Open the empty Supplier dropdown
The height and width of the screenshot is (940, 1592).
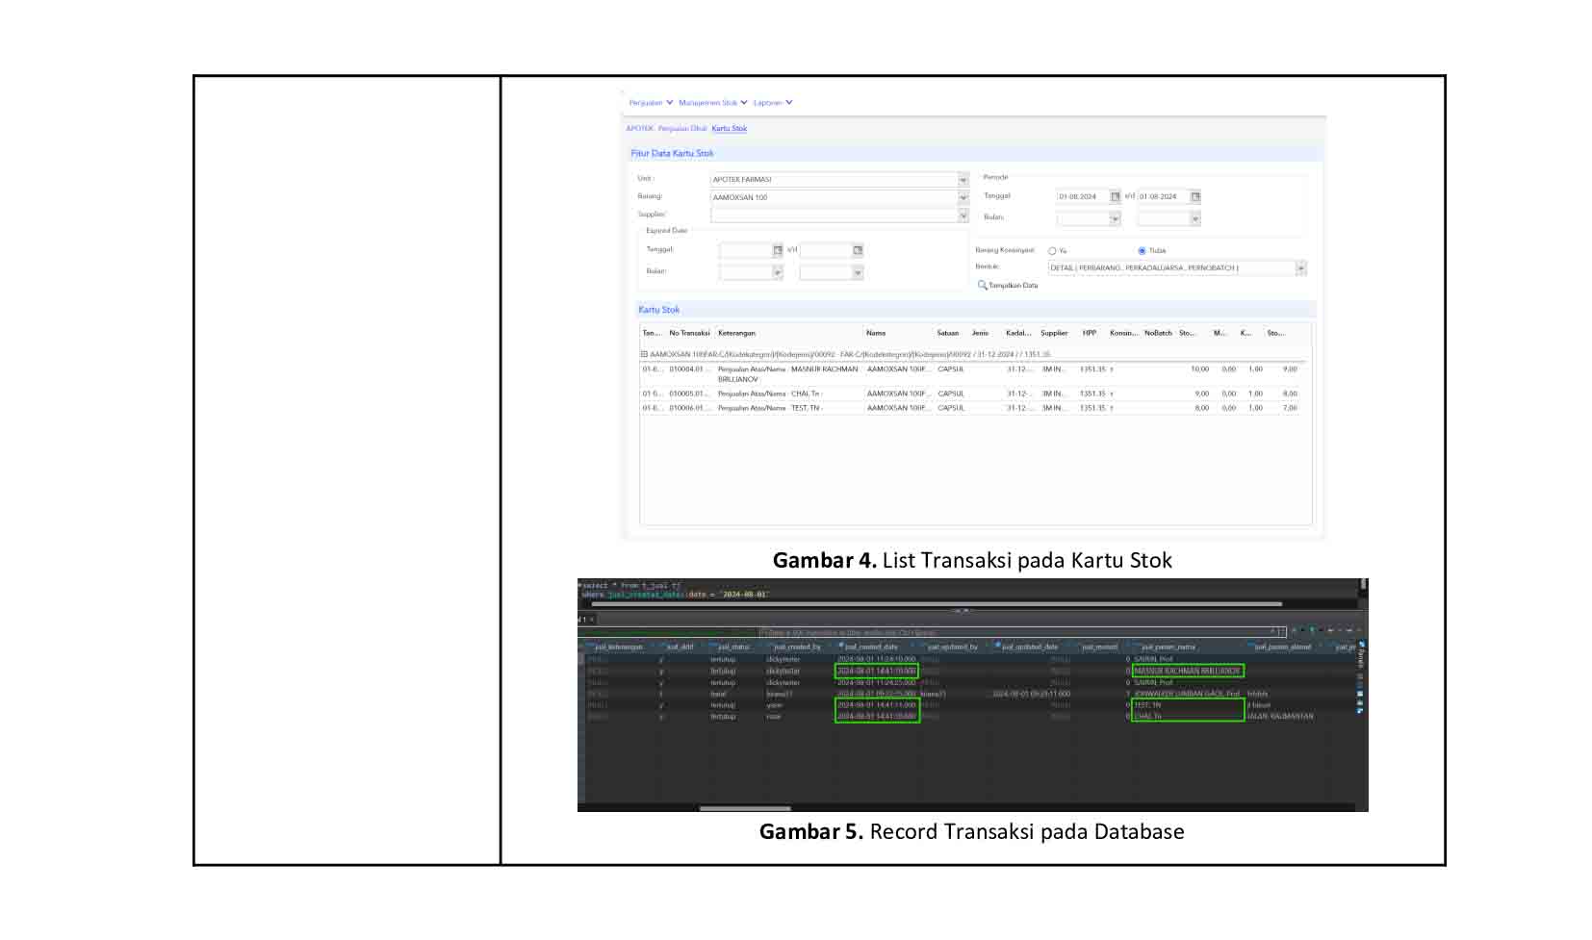coord(963,216)
